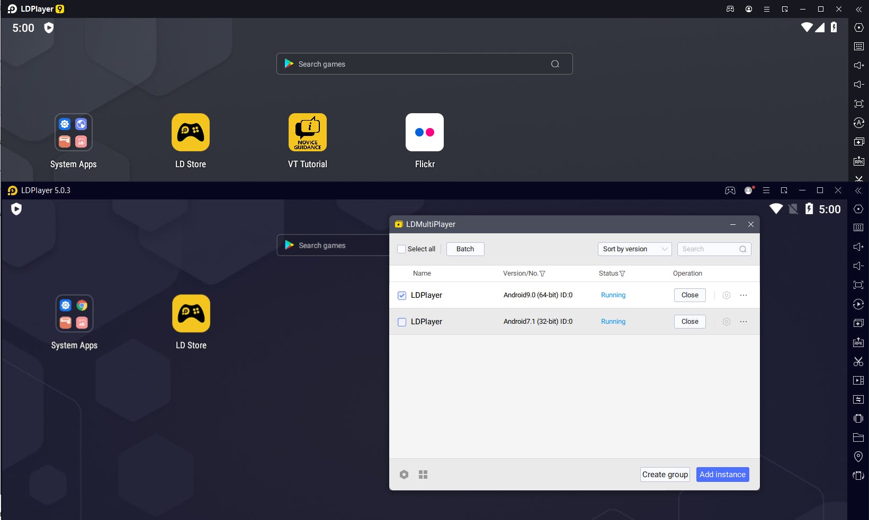Click the "Android9.0 (64-bit) ID:0" version text
This screenshot has width=869, height=520.
(x=538, y=295)
